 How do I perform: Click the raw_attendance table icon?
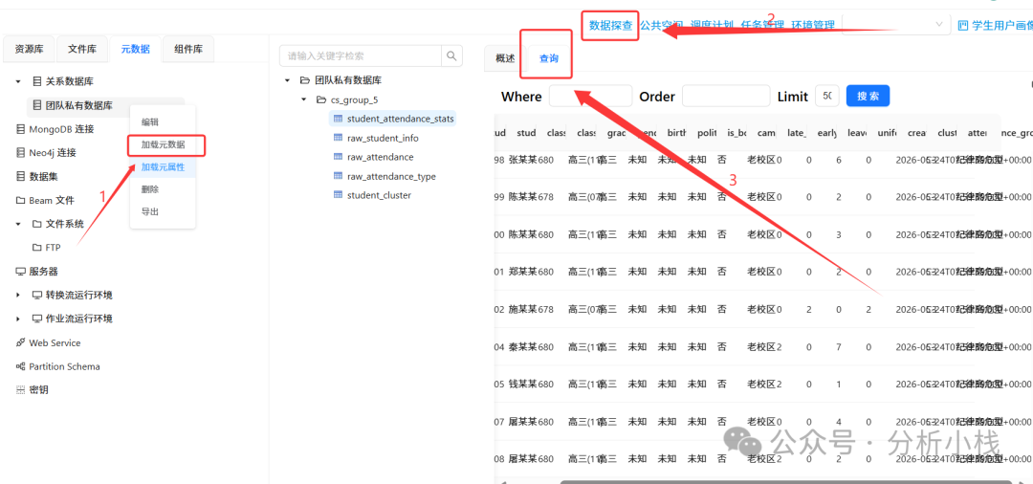[x=338, y=158]
